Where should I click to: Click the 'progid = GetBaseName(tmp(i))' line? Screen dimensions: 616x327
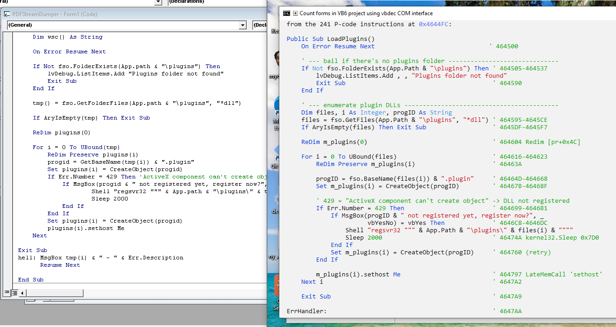[121, 162]
